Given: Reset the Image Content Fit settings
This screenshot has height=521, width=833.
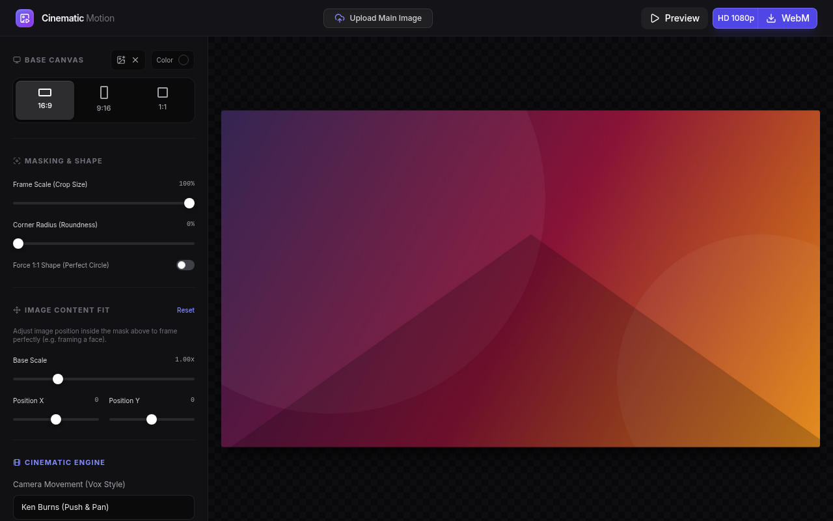Looking at the screenshot, I should tap(185, 310).
